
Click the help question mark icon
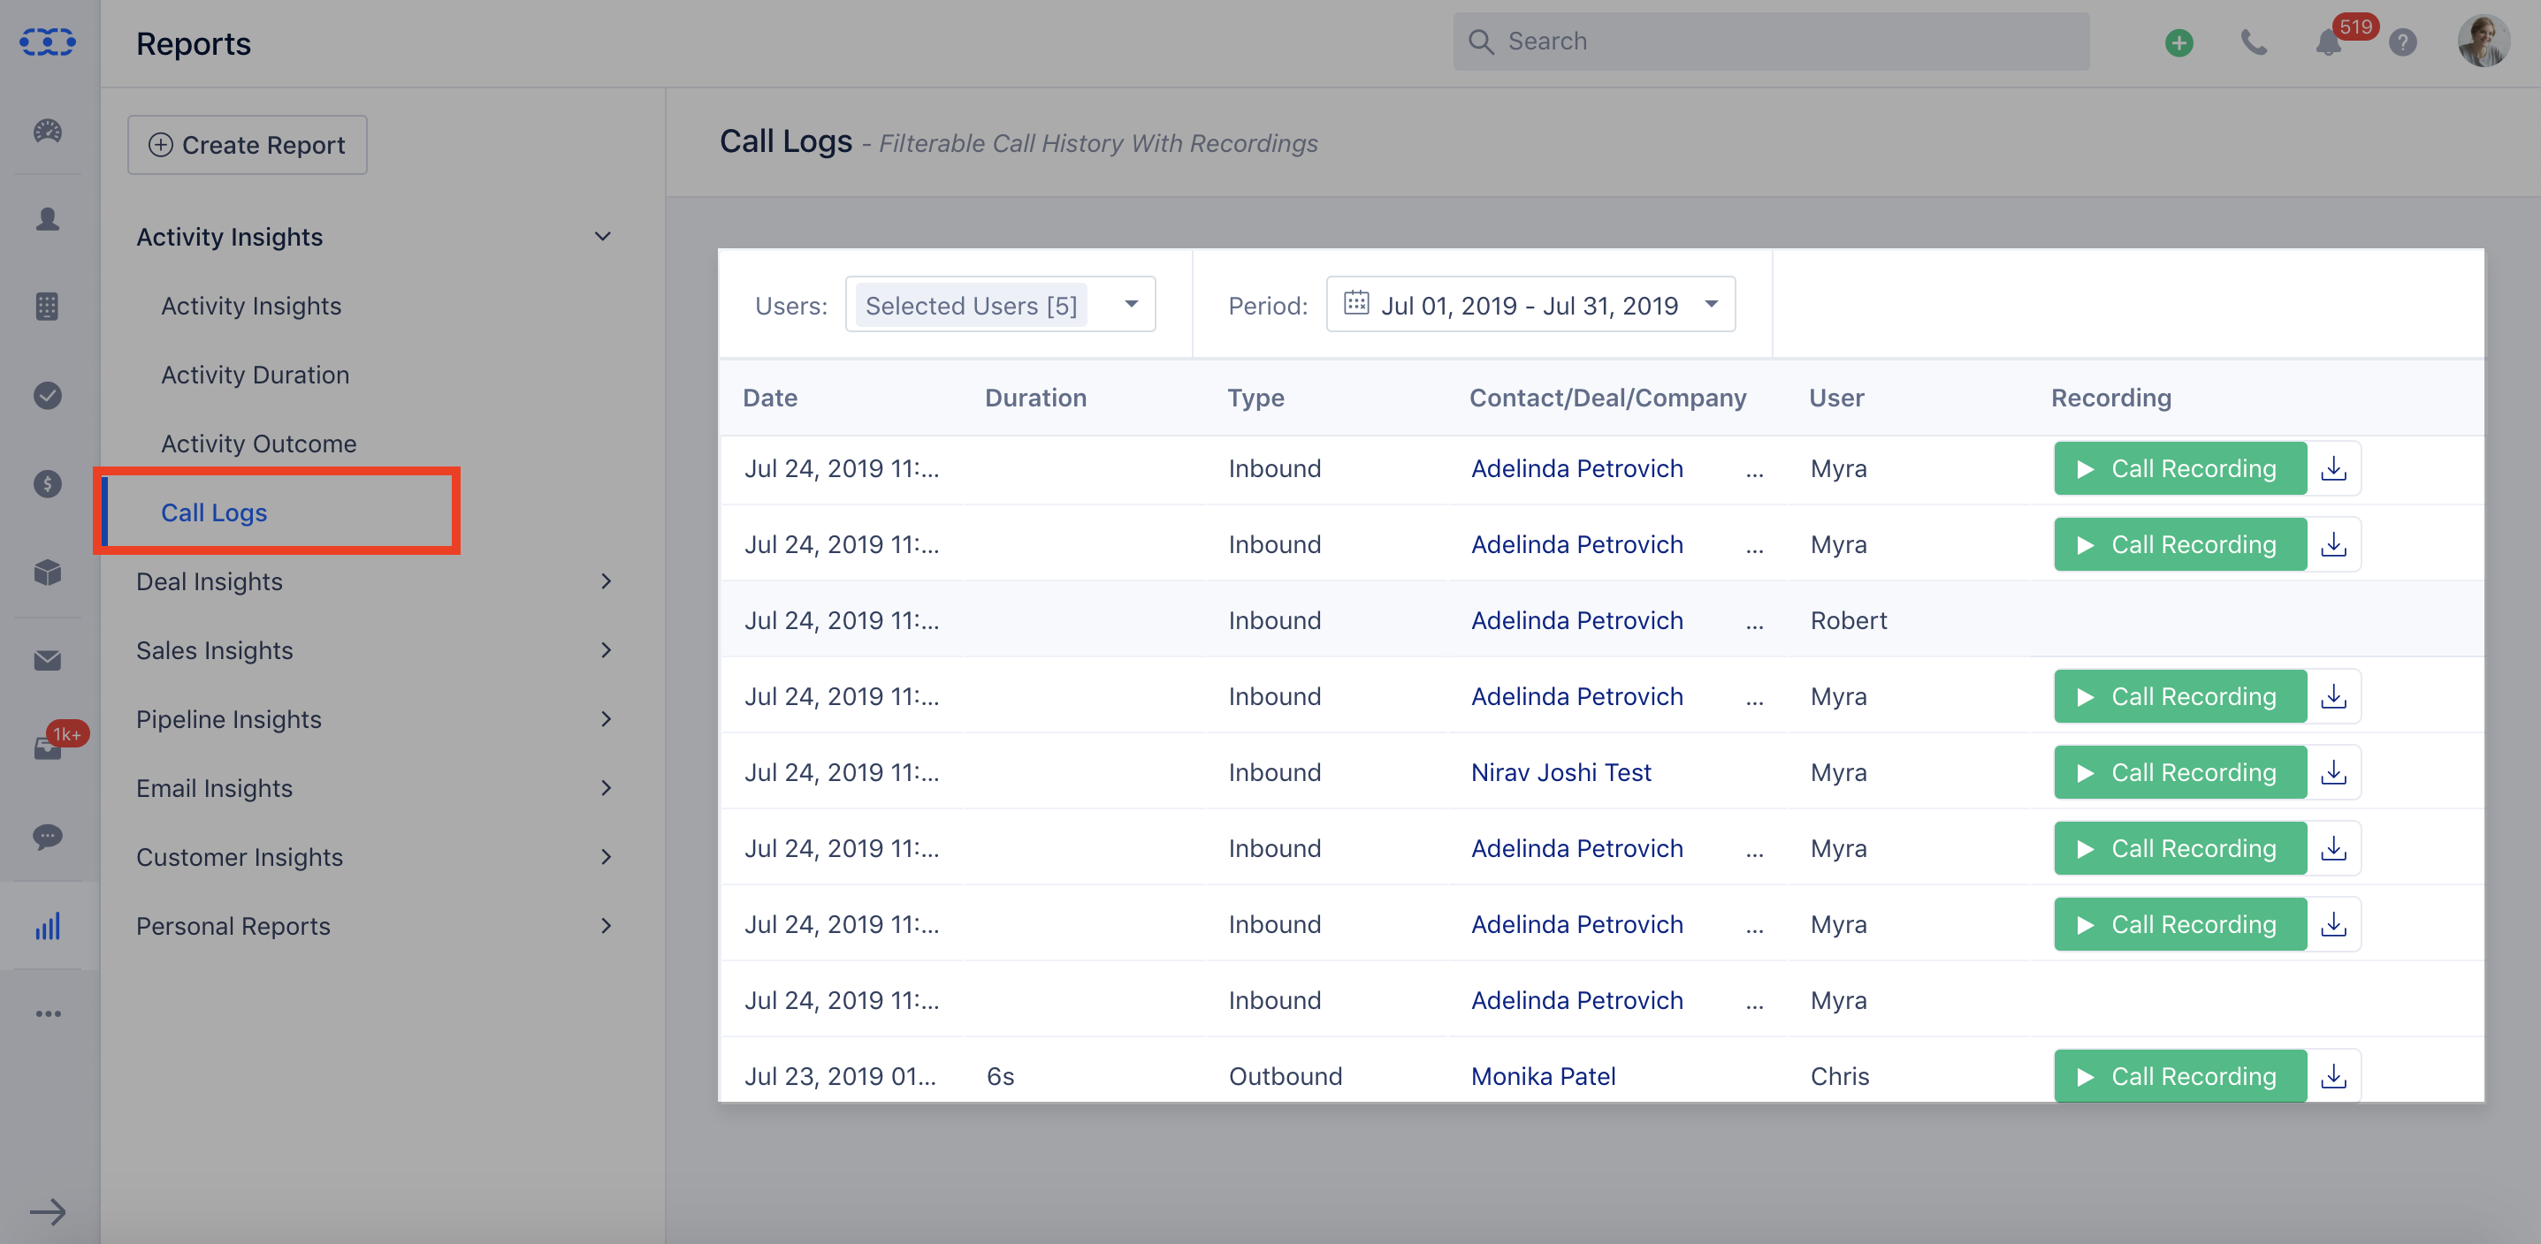[2405, 44]
